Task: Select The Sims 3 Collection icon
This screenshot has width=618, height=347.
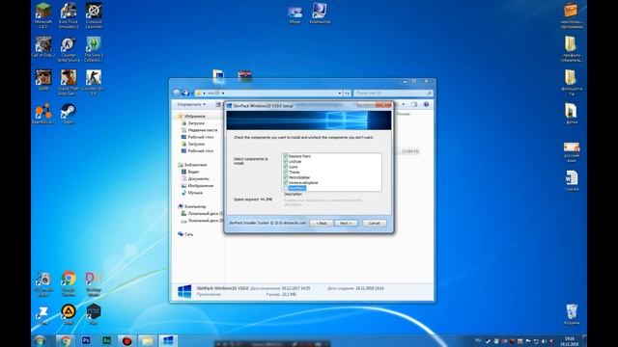Action: tap(94, 49)
